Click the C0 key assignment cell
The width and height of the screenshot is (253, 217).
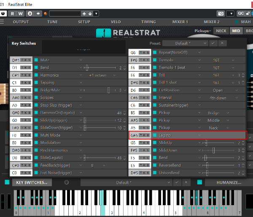[x=21, y=173]
